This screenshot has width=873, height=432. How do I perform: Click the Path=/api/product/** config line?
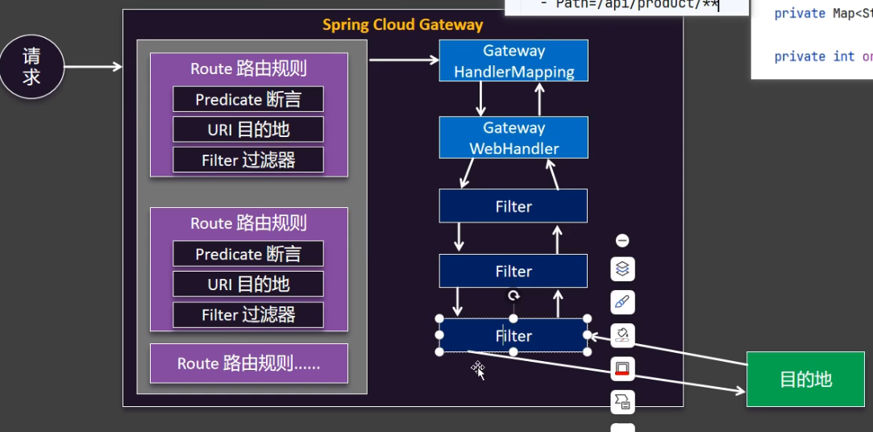(630, 6)
